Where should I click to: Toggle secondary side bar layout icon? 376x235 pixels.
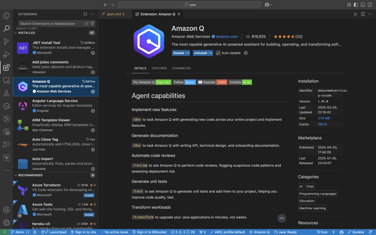[370, 5]
